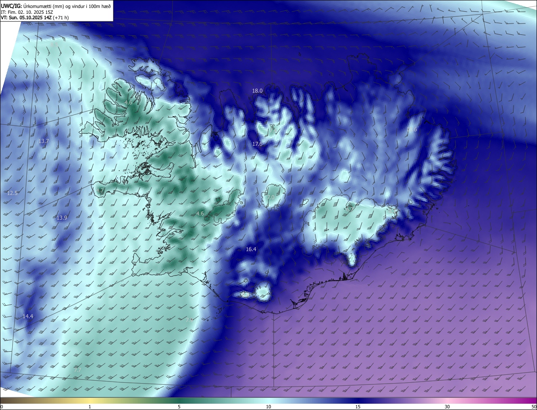
Task: Click the colorbar tick label '1'
Action: click(x=90, y=407)
